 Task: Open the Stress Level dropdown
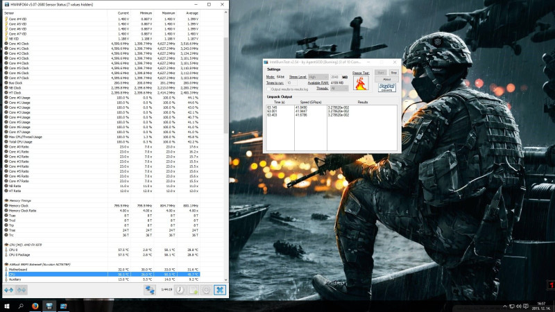318,77
